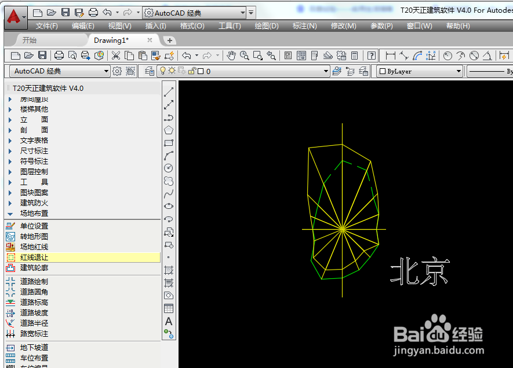Open the 标注(N) menu

[x=304, y=26]
